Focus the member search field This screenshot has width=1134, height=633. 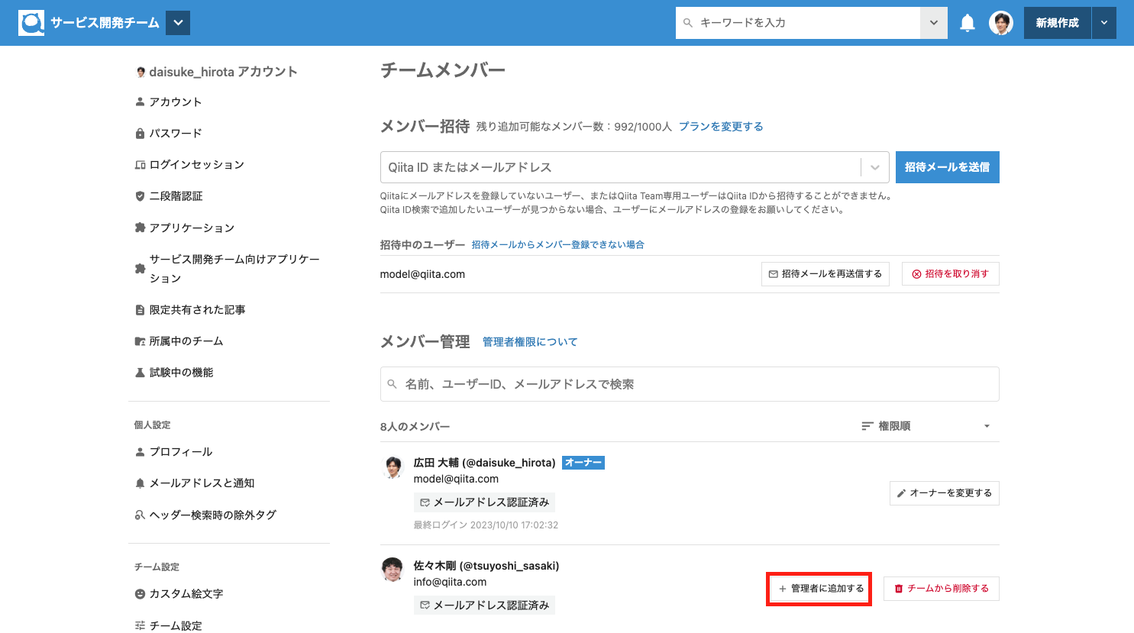pyautogui.click(x=690, y=384)
